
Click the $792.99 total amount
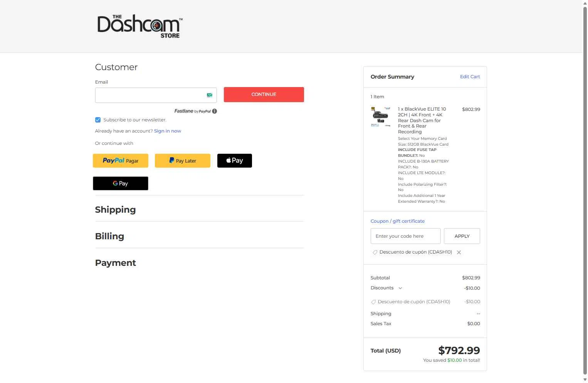point(459,351)
